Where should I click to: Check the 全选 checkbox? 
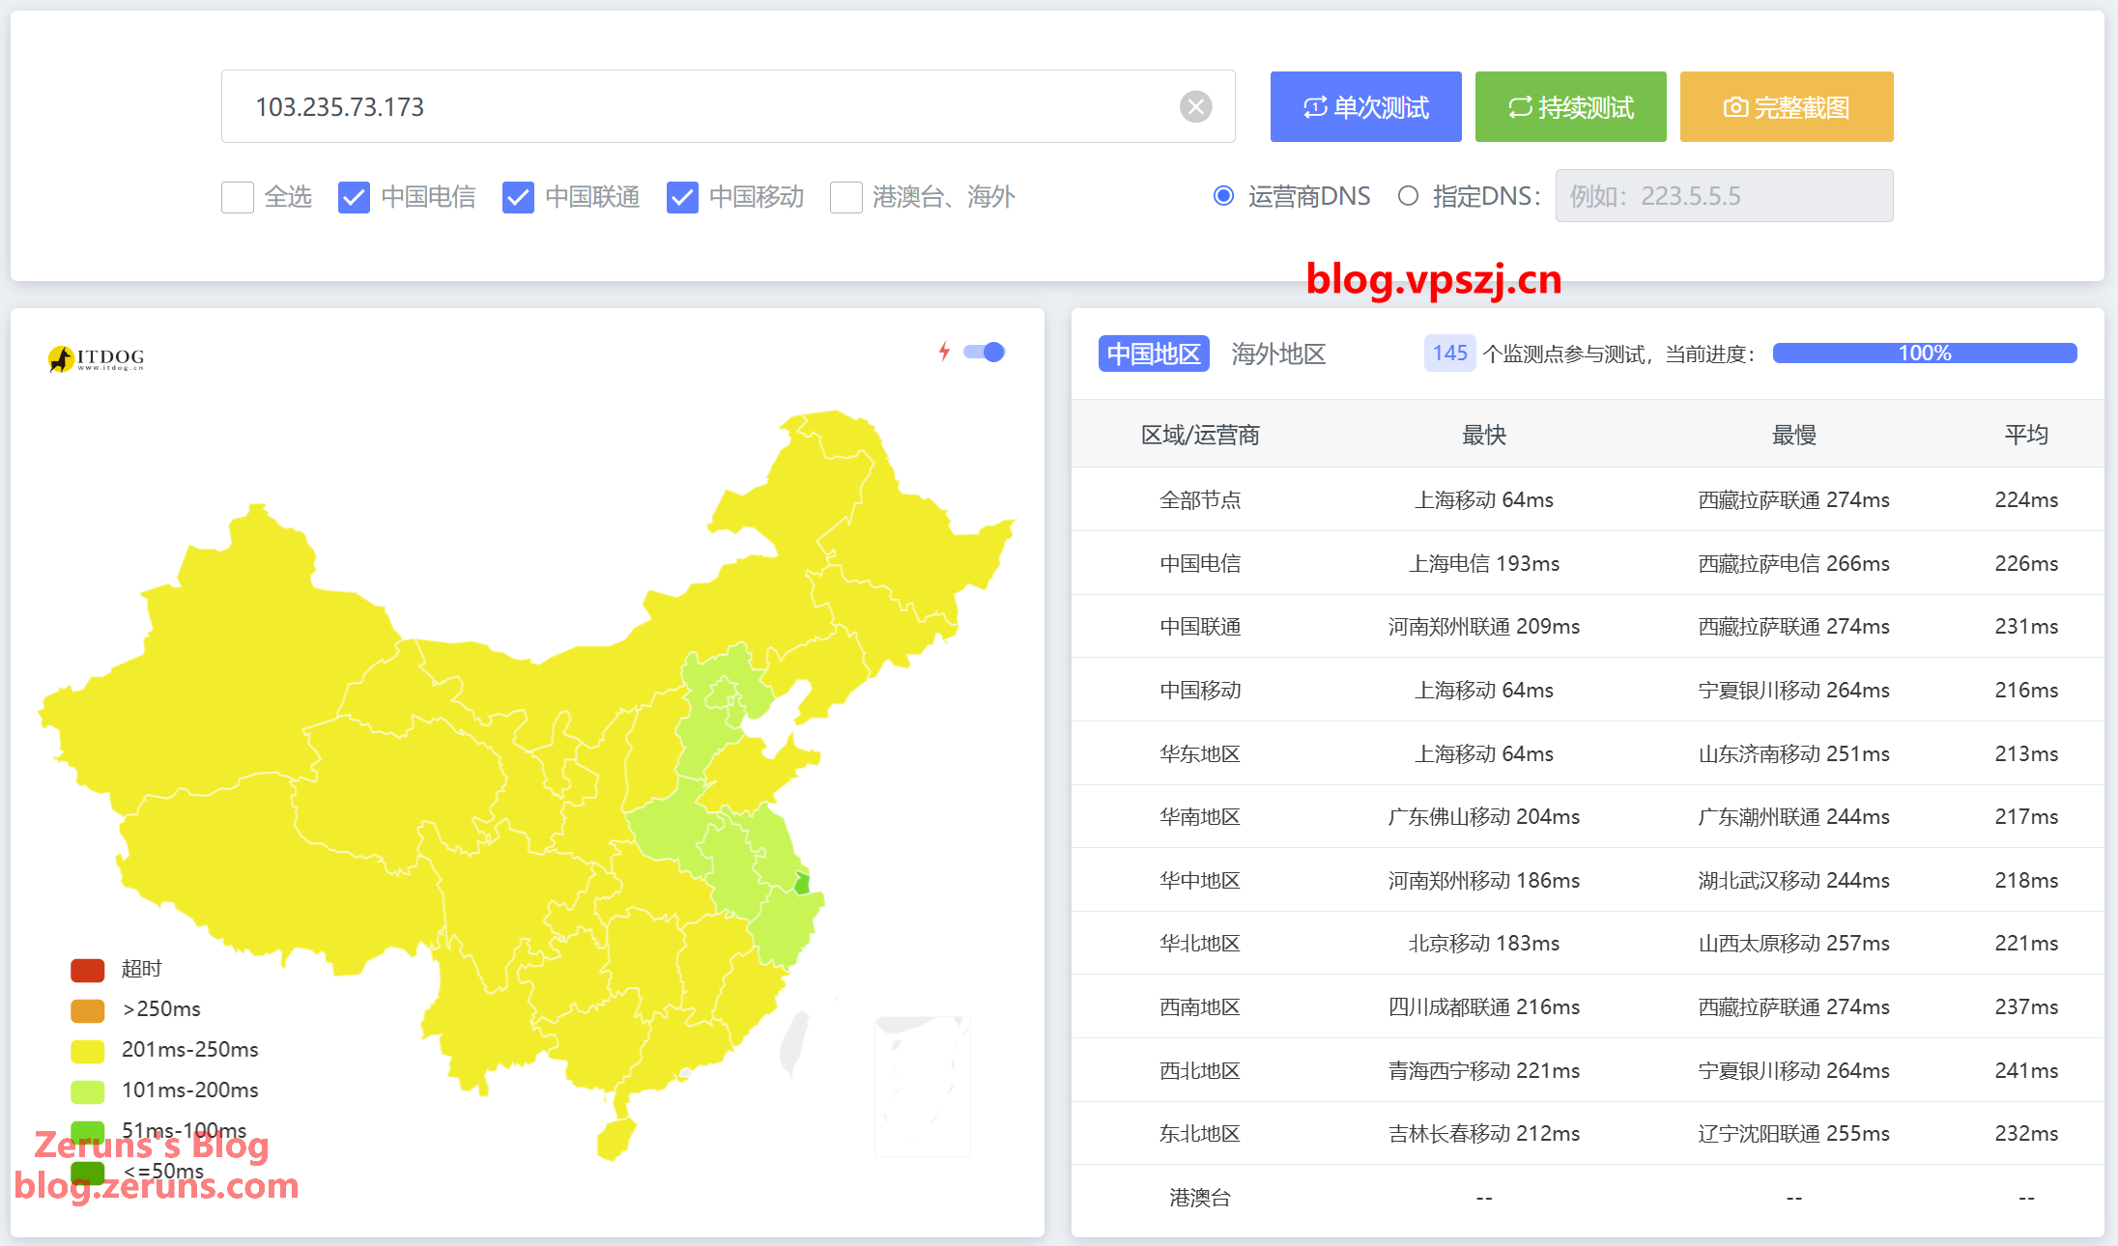238,197
